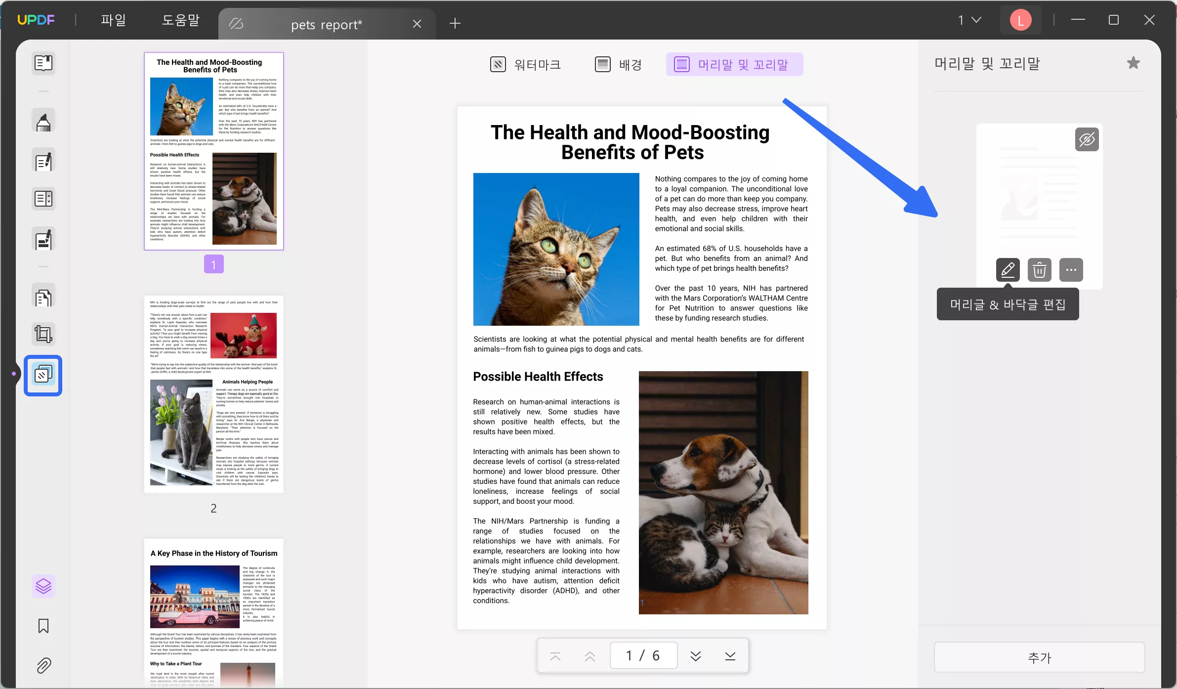Click the cat photo in the document

pyautogui.click(x=556, y=249)
